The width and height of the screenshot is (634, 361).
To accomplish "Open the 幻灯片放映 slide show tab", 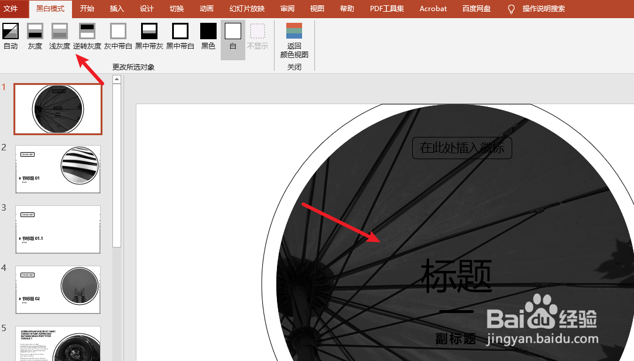I will point(247,9).
